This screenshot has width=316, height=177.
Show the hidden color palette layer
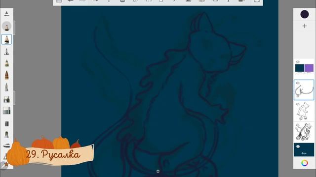click(298, 62)
